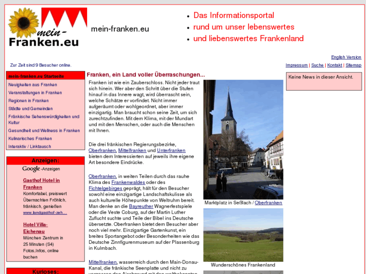The width and height of the screenshot is (366, 274).
Task: Follow Mittelfranken link in Regierungsbezirke sentence
Action: [132, 150]
